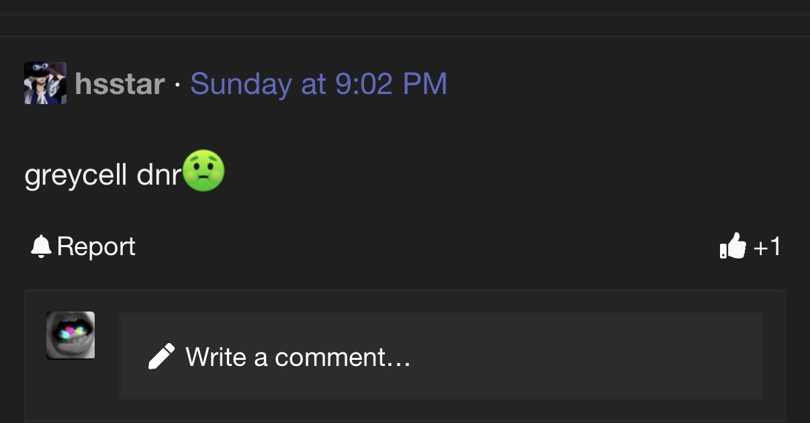Click the Write a comment placeholder text
This screenshot has width=810, height=423.
pyautogui.click(x=298, y=357)
